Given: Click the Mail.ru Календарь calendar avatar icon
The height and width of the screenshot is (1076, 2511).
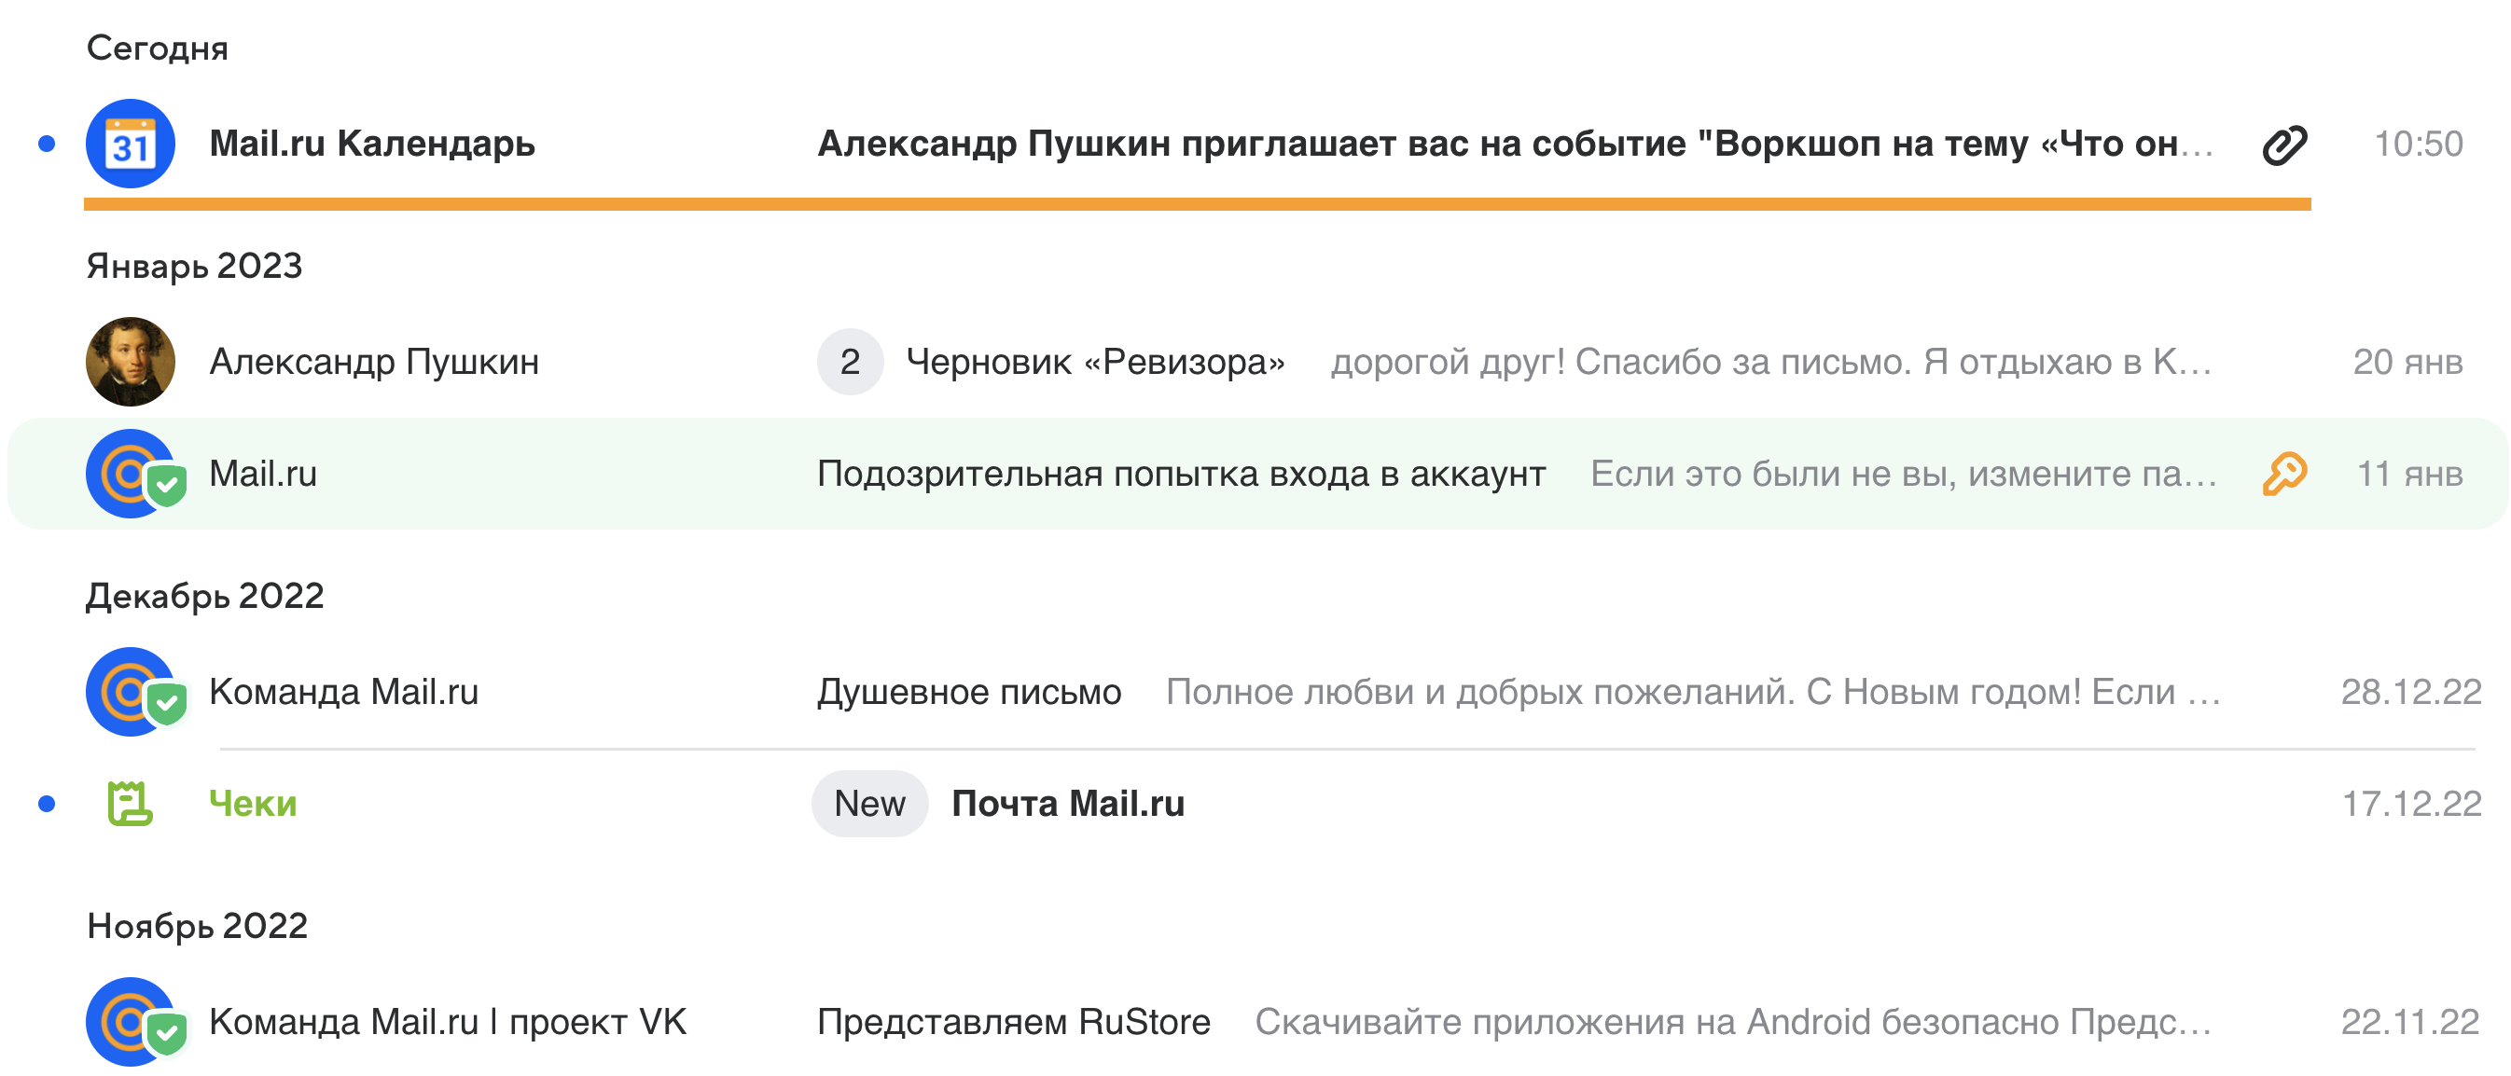Looking at the screenshot, I should pos(130,145).
